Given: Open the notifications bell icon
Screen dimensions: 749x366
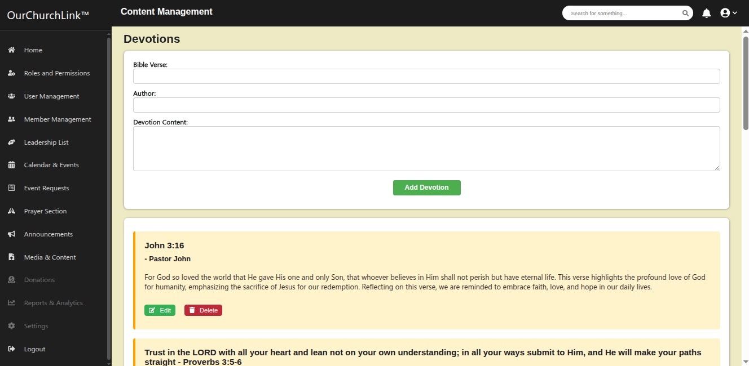Looking at the screenshot, I should pos(706,13).
